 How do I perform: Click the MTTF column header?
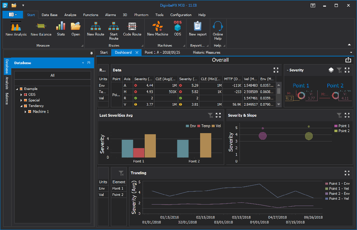[x=232, y=79]
